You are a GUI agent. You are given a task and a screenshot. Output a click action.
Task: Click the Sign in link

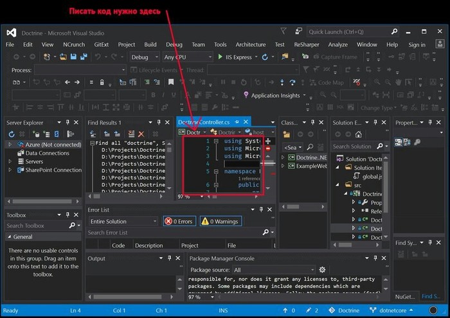(x=417, y=44)
